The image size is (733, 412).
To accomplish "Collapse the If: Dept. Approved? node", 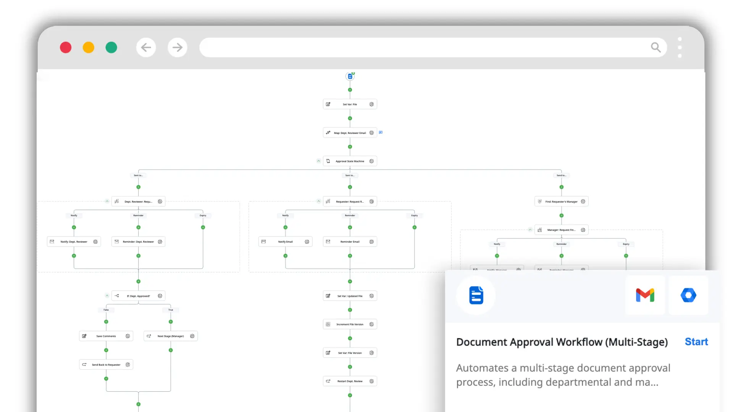I will pyautogui.click(x=107, y=296).
